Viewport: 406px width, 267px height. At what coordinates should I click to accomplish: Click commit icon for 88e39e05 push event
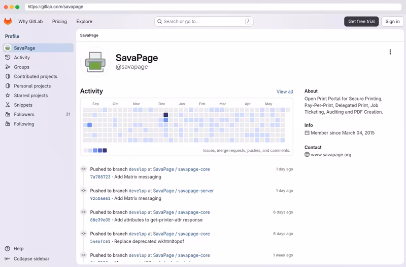83,212
